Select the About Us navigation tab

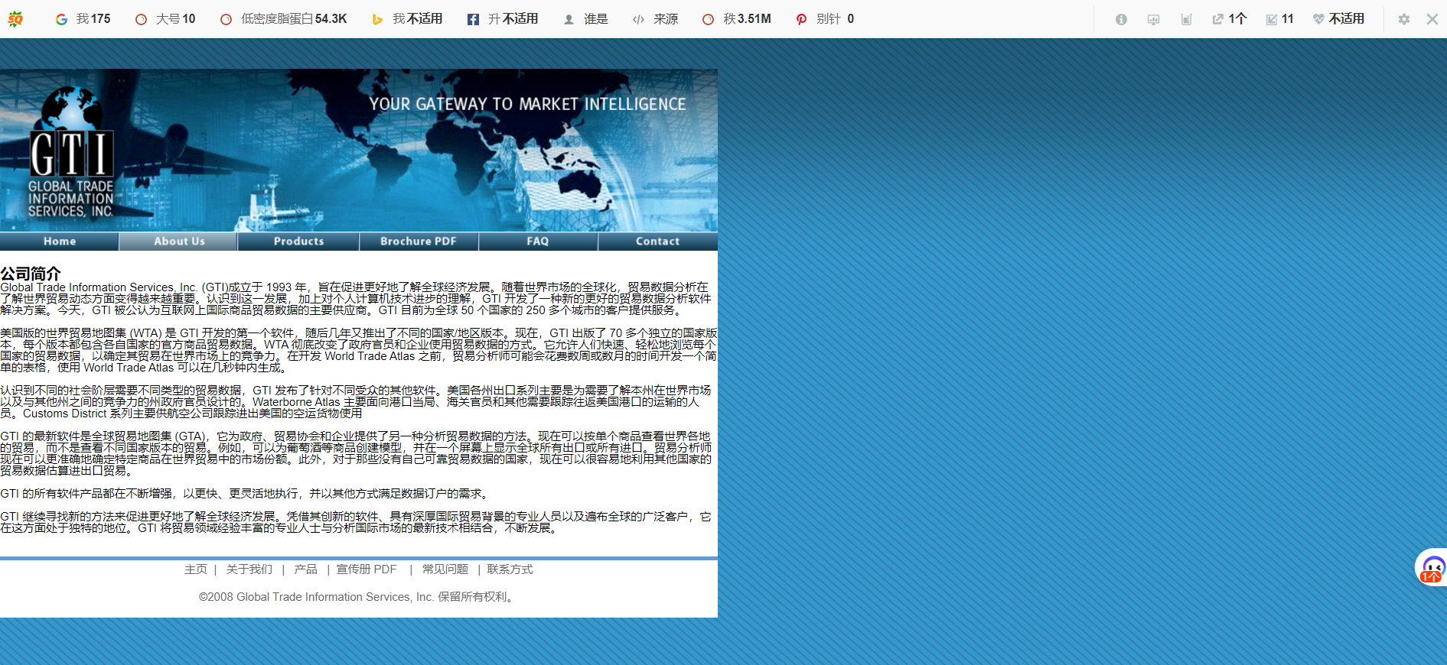(x=179, y=242)
